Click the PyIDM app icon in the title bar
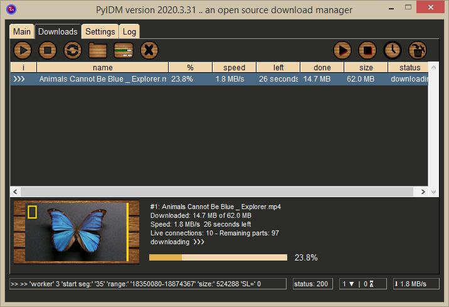This screenshot has width=449, height=307. coord(11,9)
